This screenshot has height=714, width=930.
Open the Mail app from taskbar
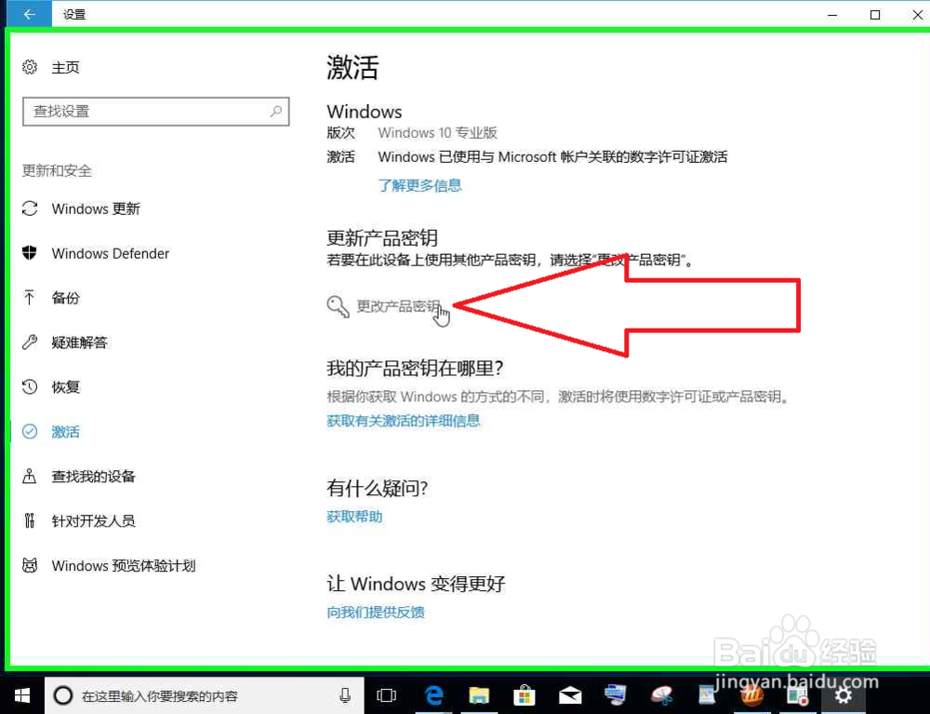coord(570,695)
